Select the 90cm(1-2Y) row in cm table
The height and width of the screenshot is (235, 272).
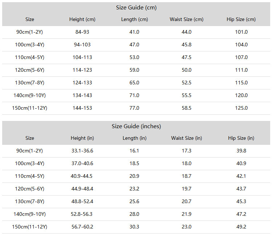[136, 32]
